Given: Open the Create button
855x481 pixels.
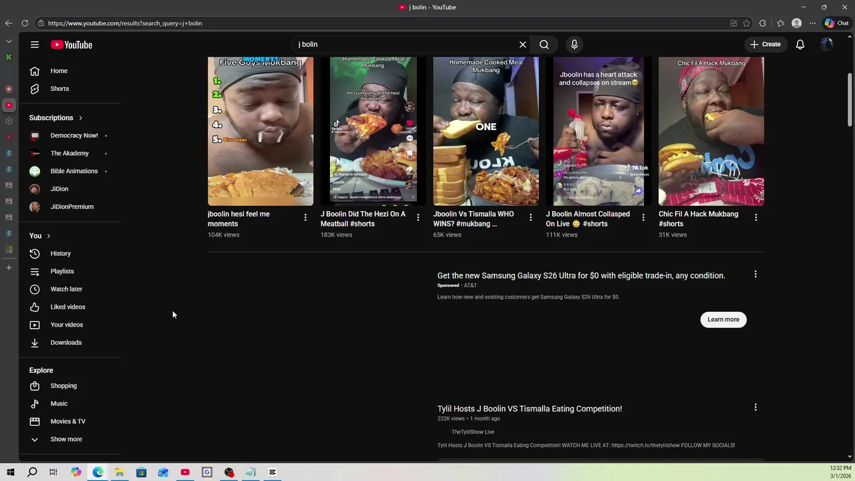Looking at the screenshot, I should pyautogui.click(x=765, y=45).
